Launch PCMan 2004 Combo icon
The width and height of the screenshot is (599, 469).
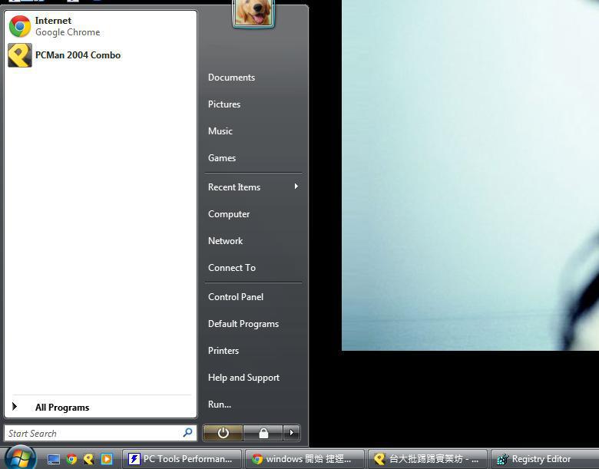[20, 55]
